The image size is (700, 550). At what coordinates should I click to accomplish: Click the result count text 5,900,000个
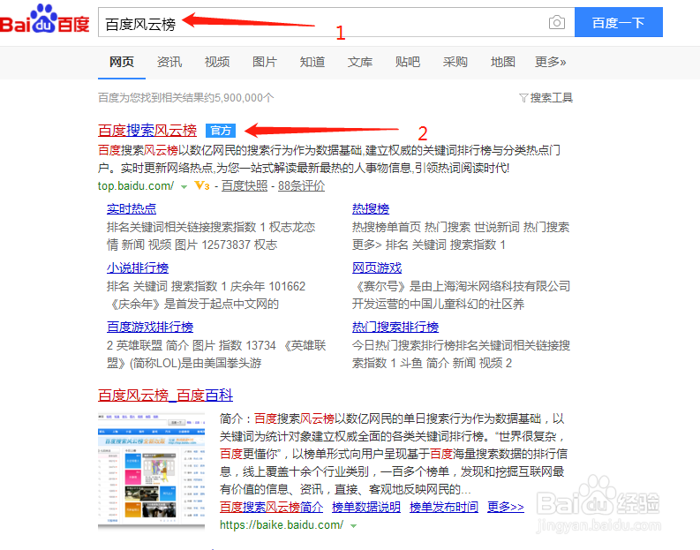point(244,98)
